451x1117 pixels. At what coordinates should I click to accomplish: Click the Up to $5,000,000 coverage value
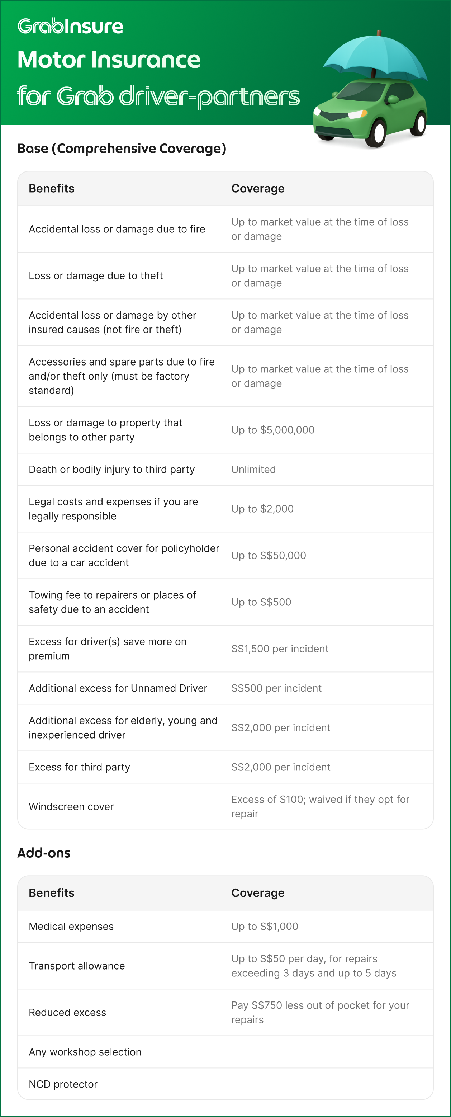(273, 430)
